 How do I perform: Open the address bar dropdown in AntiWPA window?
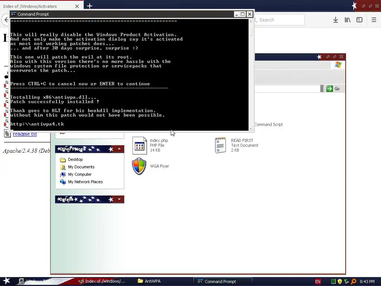(x=322, y=89)
